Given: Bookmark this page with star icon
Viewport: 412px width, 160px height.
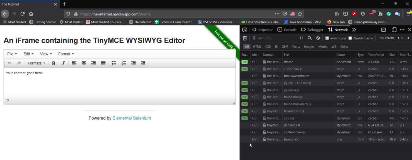Looking at the screenshot, I should click(x=300, y=14).
